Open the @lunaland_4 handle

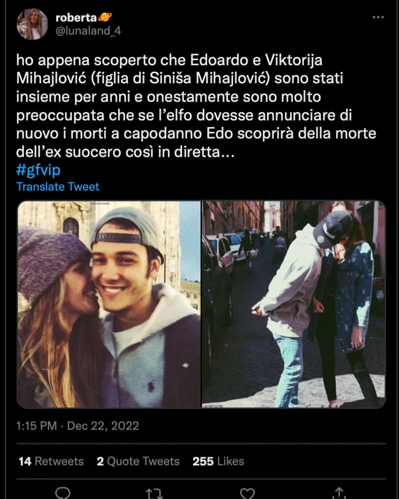(88, 31)
